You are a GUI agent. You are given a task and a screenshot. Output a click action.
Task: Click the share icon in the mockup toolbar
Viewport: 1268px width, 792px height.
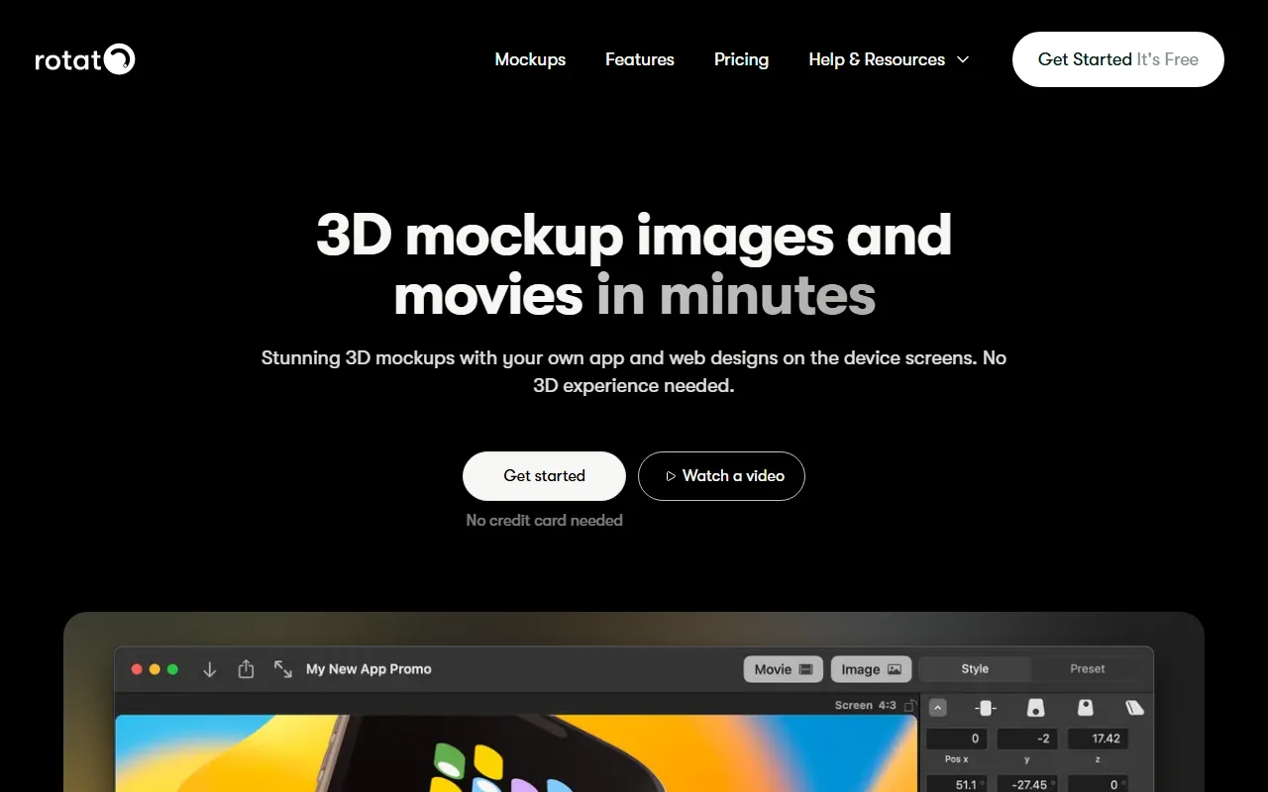click(246, 669)
